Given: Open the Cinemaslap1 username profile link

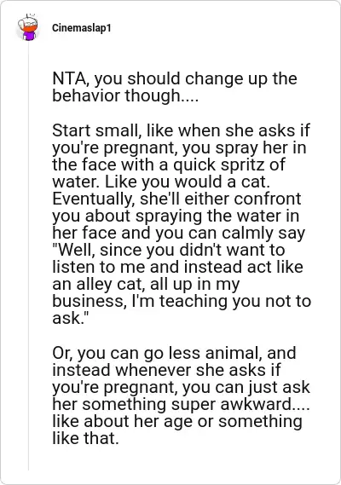Looking at the screenshot, I should tap(81, 28).
